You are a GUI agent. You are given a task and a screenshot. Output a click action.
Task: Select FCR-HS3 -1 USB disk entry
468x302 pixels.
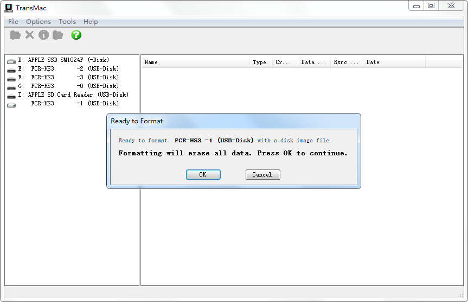click(x=75, y=103)
